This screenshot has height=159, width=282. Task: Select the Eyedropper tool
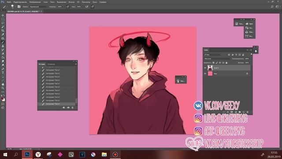tap(3, 34)
